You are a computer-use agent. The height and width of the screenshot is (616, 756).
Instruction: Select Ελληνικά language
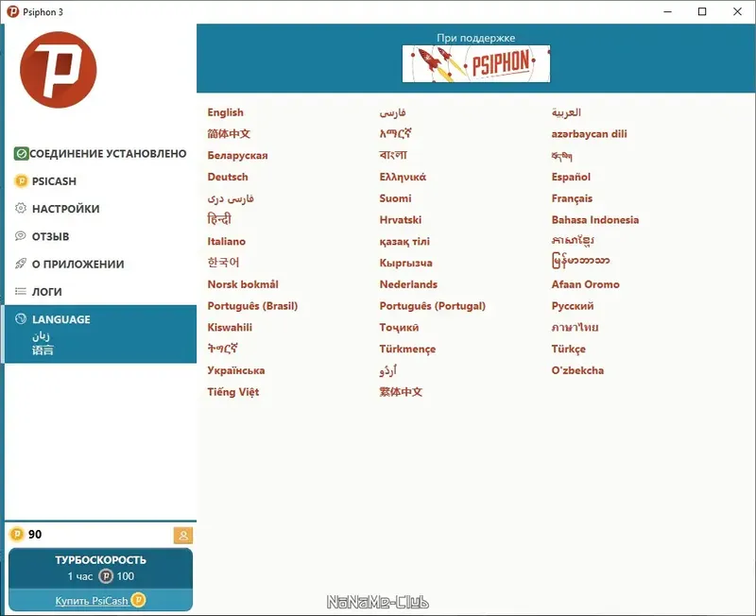point(403,177)
